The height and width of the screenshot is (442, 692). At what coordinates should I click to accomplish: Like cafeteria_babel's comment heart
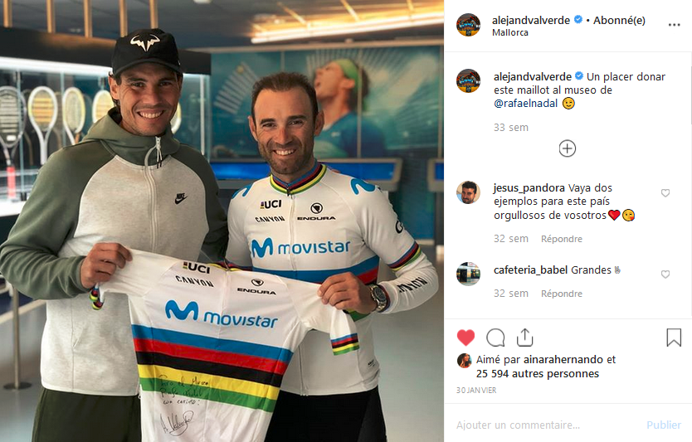pos(665,274)
